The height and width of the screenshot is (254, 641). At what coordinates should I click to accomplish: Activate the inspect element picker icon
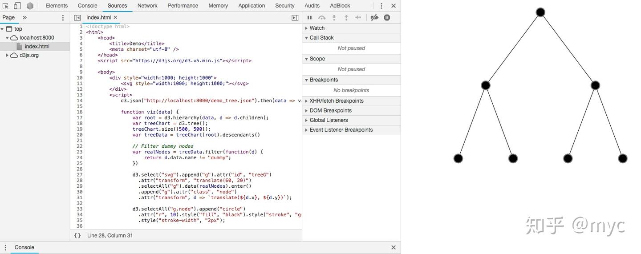pos(5,6)
